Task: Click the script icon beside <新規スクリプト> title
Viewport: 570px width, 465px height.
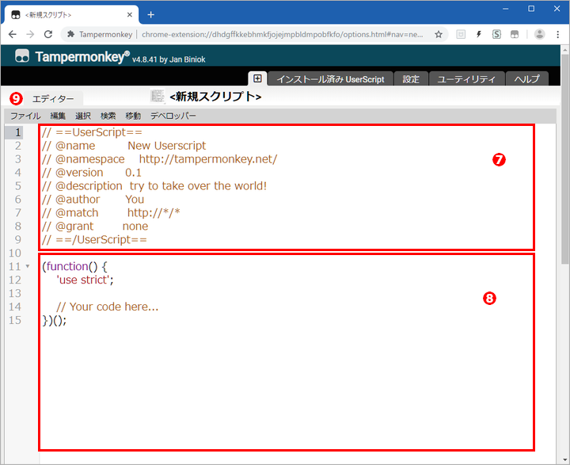Action: click(x=158, y=96)
